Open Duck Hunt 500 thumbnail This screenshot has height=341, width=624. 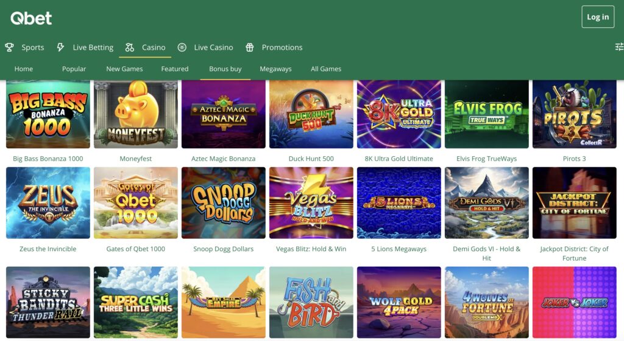pyautogui.click(x=311, y=114)
